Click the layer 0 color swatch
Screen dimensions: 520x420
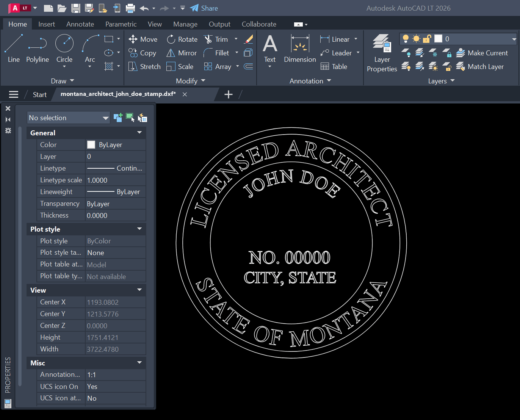click(x=439, y=39)
